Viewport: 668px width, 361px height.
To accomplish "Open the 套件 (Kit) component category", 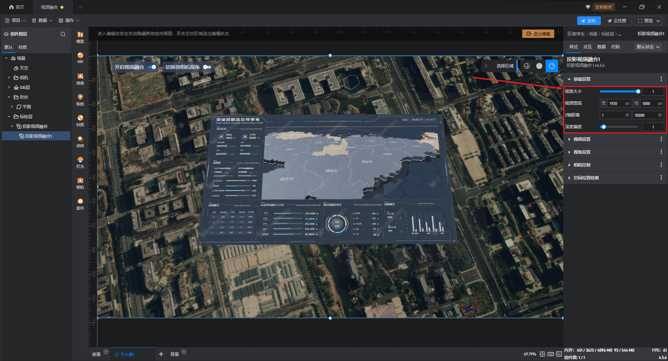I will click(x=80, y=204).
